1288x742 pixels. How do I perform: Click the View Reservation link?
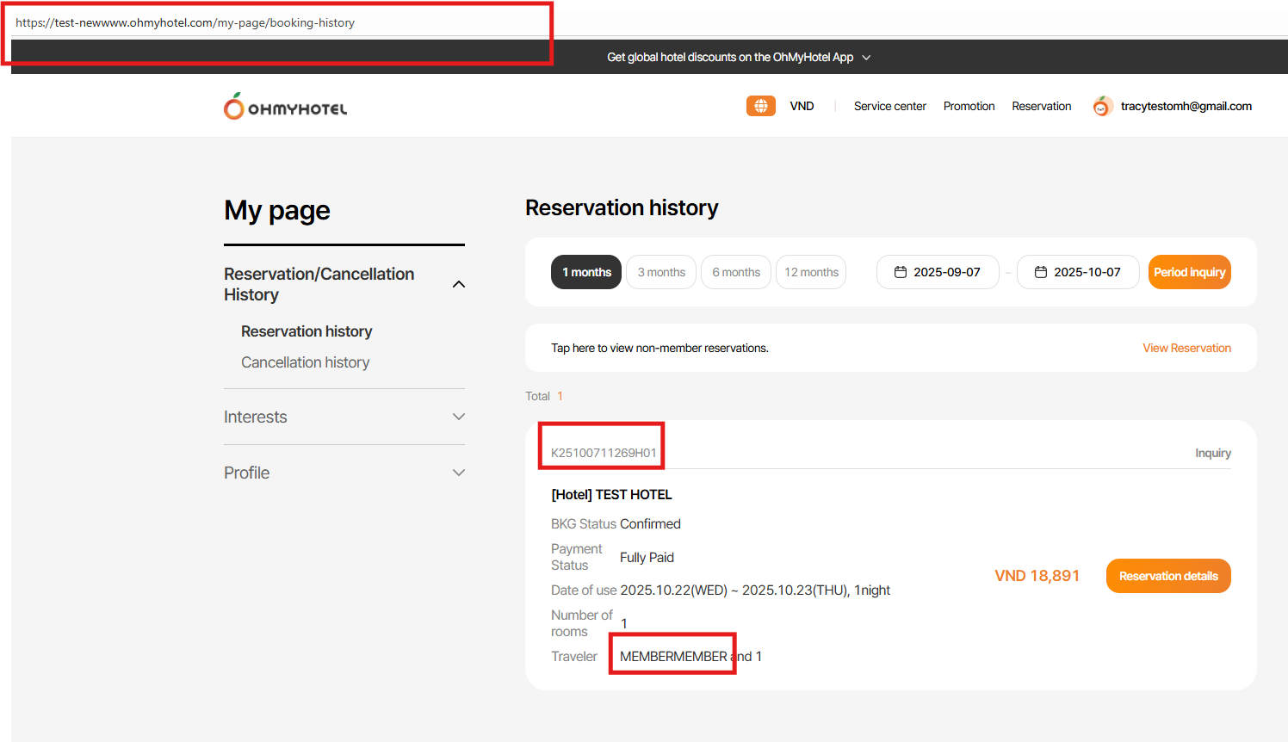click(x=1186, y=348)
